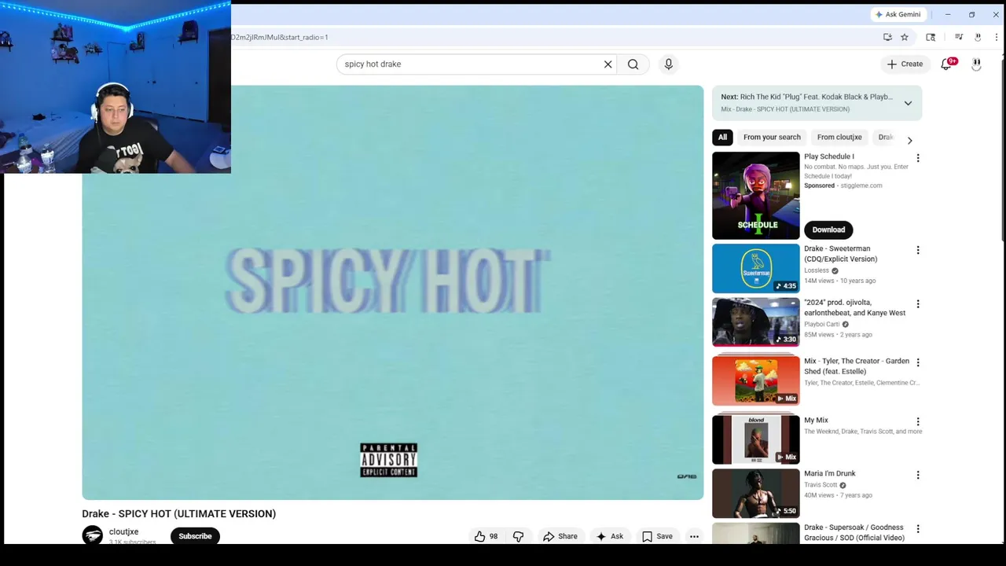1006x566 pixels.
Task: Click the Create button
Action: 905,64
